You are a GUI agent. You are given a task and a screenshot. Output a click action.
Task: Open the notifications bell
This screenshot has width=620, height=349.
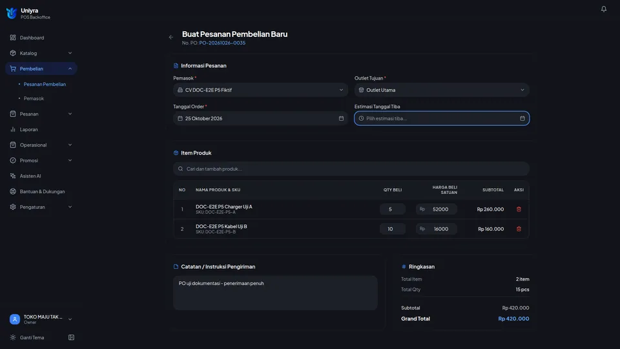603,8
